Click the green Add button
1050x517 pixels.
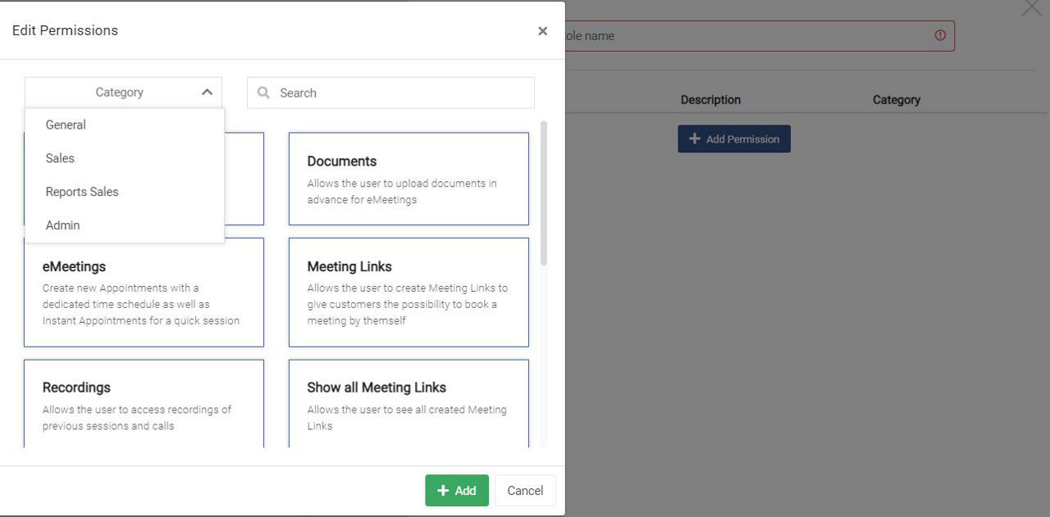tap(457, 491)
